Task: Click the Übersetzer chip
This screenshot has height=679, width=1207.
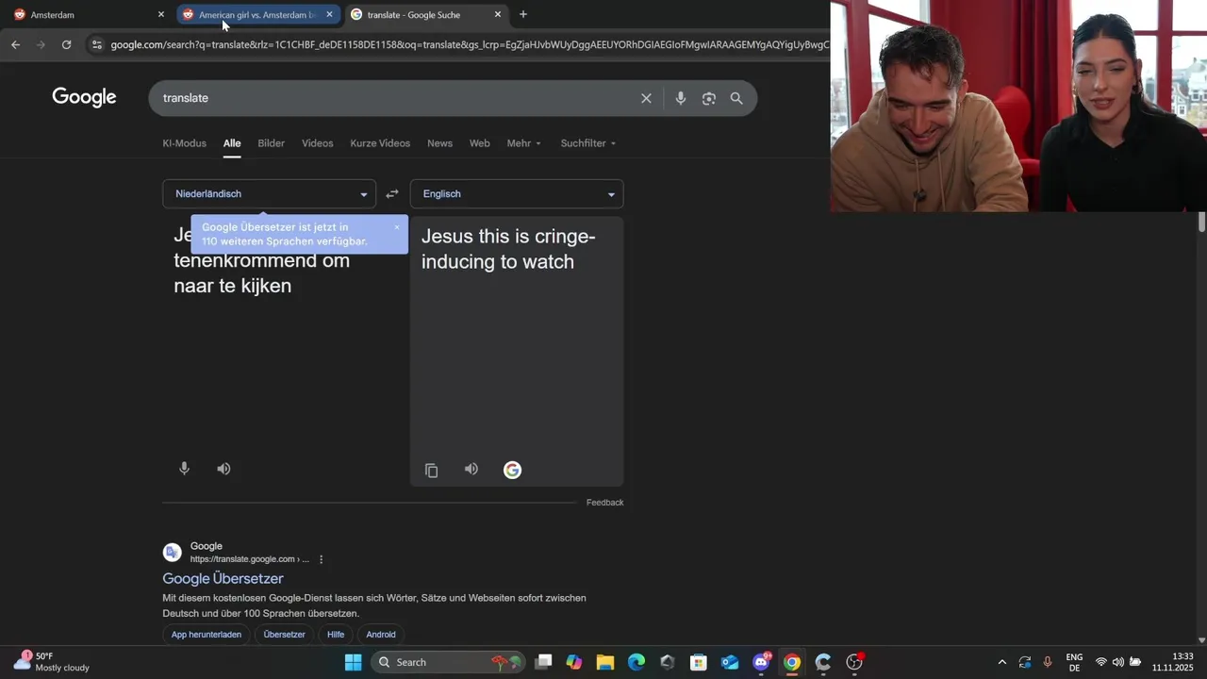Action: pyautogui.click(x=284, y=635)
